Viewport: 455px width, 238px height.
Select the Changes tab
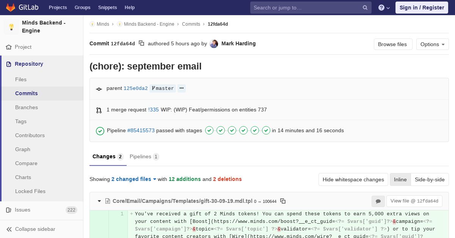pyautogui.click(x=108, y=156)
